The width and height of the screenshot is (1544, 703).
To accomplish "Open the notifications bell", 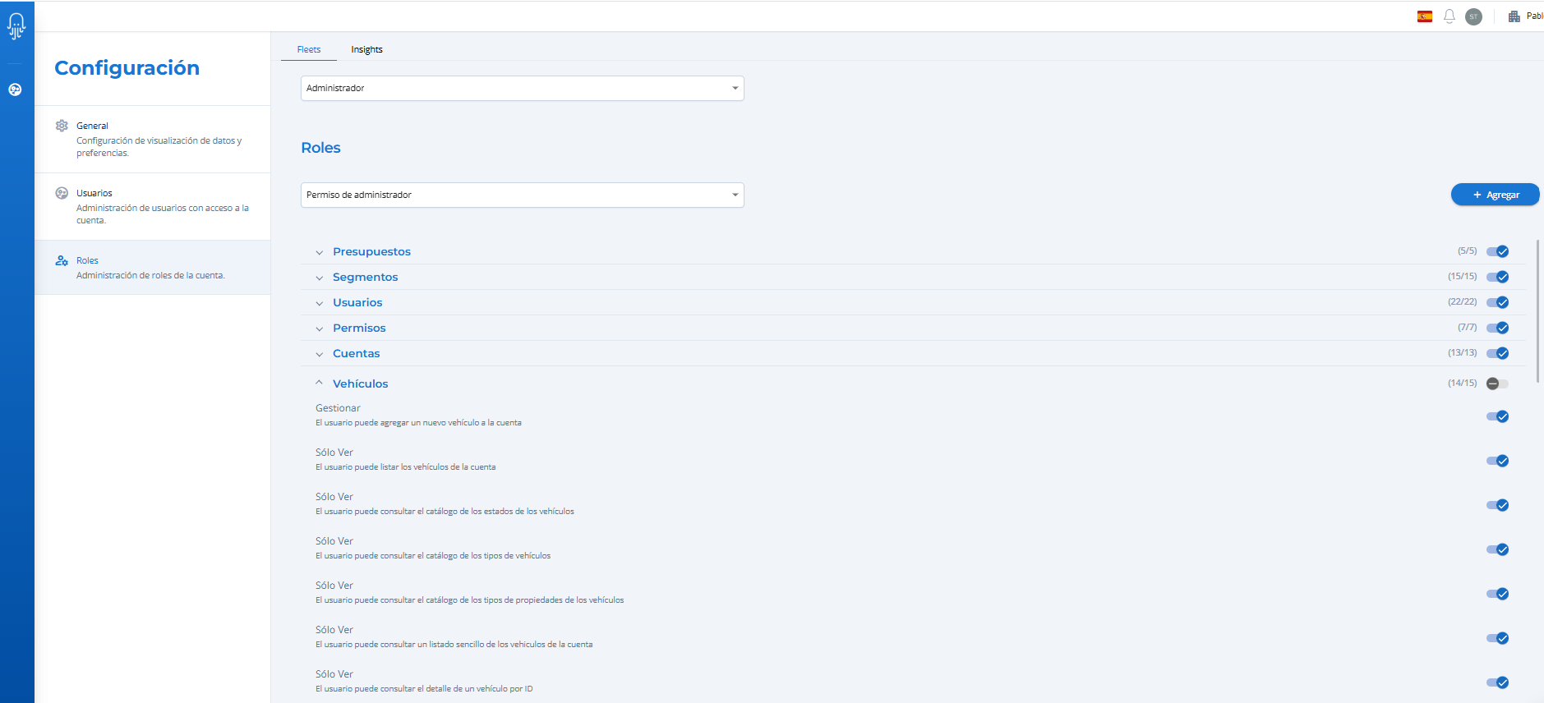I will coord(1450,16).
